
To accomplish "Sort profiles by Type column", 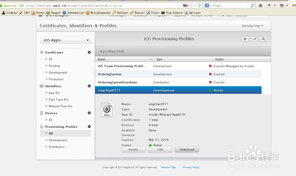I will 183,59.
